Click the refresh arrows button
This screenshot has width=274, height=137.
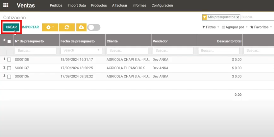[x=66, y=27]
